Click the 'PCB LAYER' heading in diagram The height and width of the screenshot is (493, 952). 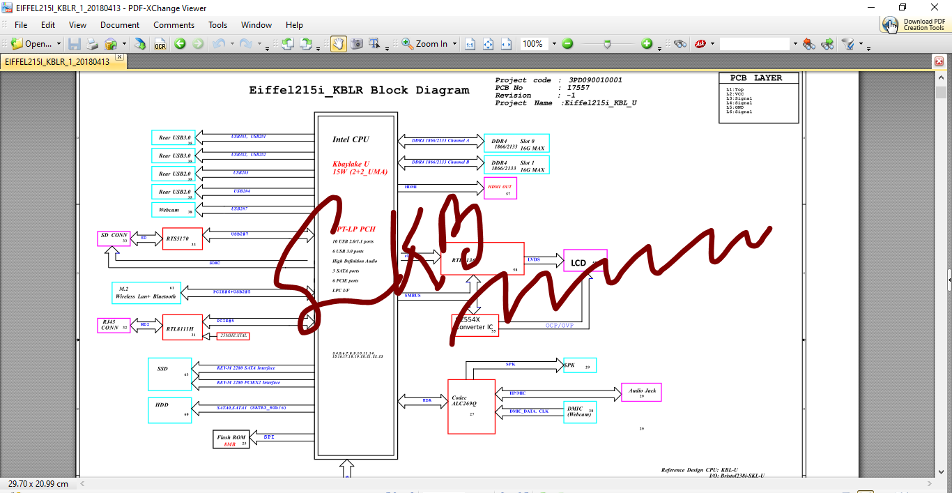tap(755, 78)
